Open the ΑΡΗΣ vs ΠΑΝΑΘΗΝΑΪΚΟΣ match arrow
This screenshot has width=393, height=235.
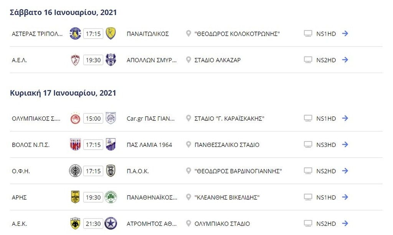click(345, 197)
